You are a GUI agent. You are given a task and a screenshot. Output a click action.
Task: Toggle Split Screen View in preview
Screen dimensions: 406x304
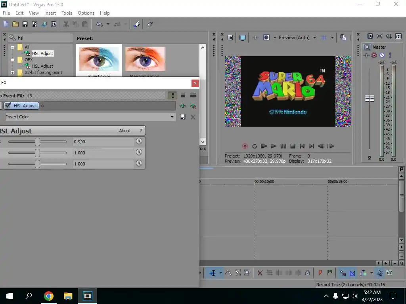(266, 38)
